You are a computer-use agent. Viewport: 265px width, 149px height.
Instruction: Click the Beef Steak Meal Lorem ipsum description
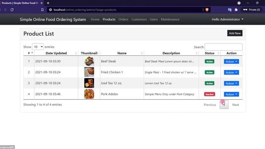pyautogui.click(x=169, y=62)
